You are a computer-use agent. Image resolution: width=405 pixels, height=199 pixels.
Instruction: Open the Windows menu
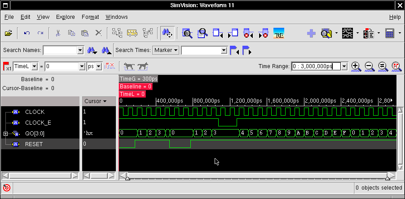tap(116, 17)
